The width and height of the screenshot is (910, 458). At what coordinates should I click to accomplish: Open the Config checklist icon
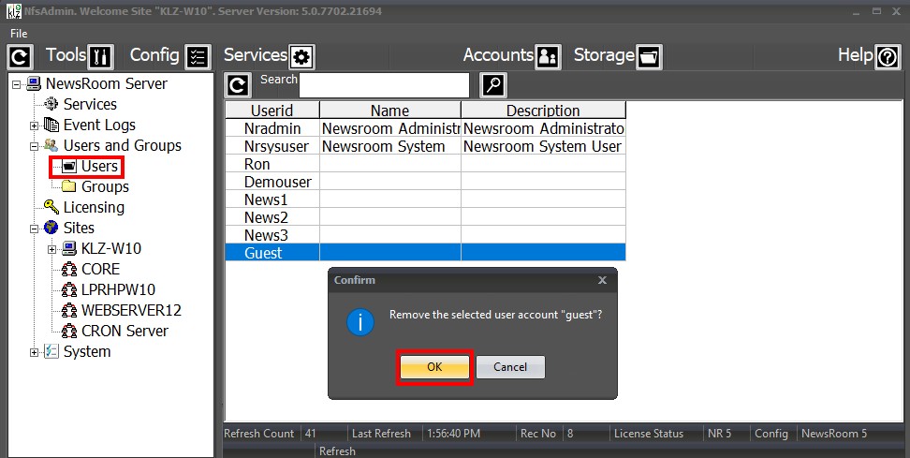[x=198, y=57]
